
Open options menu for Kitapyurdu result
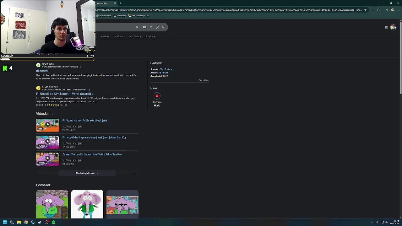coord(90,90)
